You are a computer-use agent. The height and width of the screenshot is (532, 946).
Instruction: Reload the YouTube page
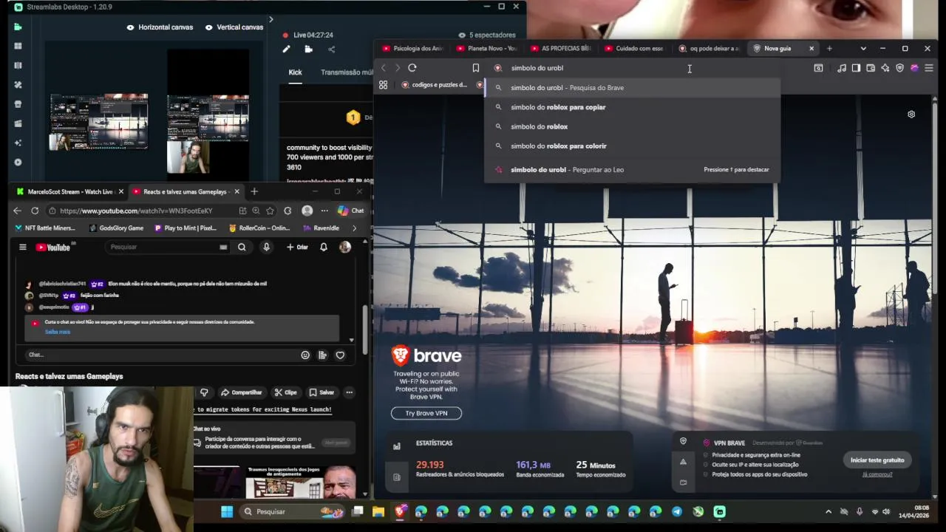point(35,211)
